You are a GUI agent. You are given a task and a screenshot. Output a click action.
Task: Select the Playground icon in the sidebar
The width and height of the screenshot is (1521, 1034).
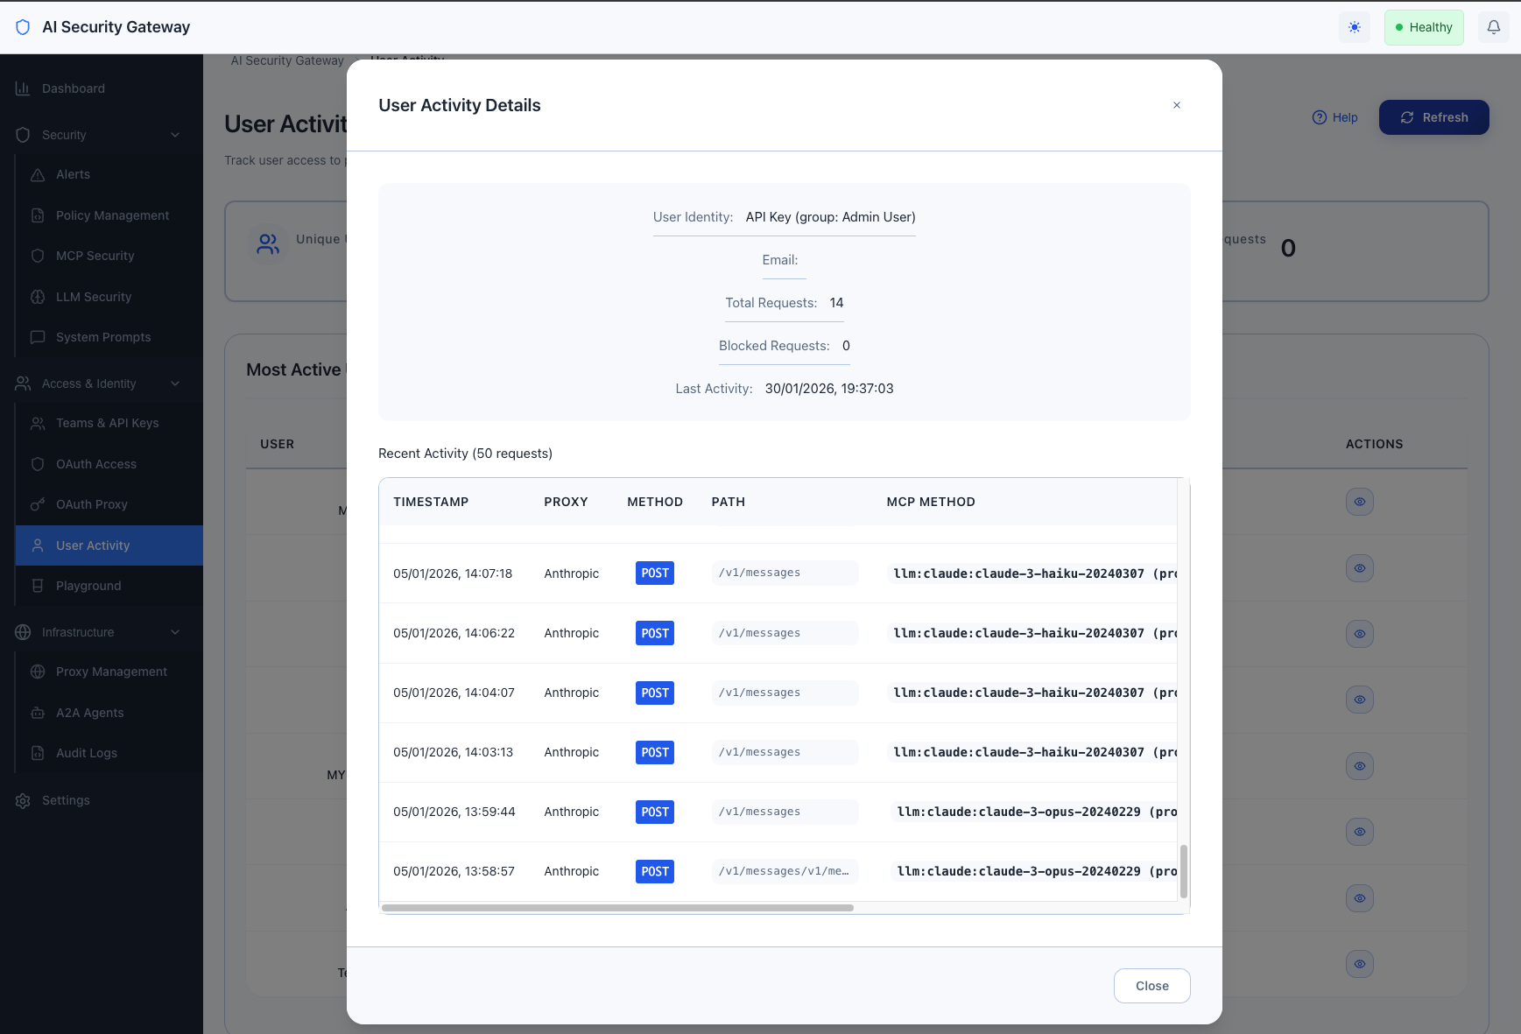(38, 586)
